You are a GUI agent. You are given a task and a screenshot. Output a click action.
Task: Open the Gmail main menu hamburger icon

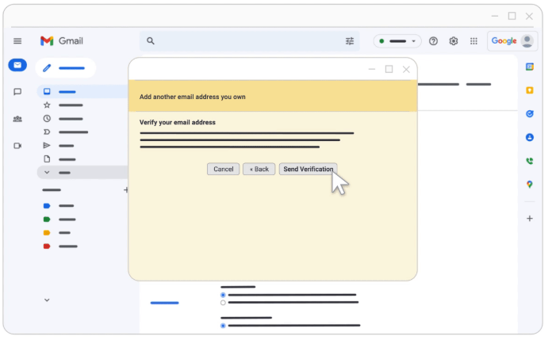click(x=17, y=41)
